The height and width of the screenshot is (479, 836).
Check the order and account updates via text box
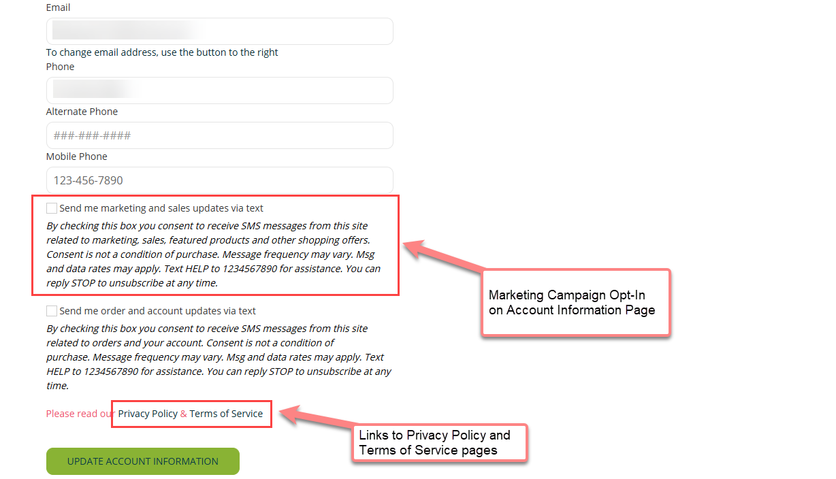pos(51,310)
